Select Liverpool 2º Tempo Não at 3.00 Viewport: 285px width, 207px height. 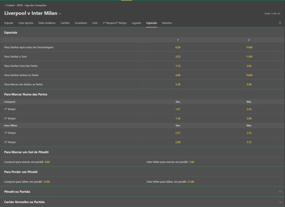[249, 118]
